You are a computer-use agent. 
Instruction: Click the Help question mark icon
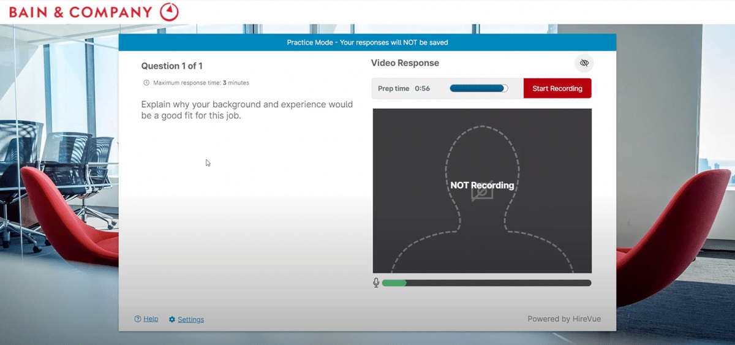pyautogui.click(x=138, y=319)
